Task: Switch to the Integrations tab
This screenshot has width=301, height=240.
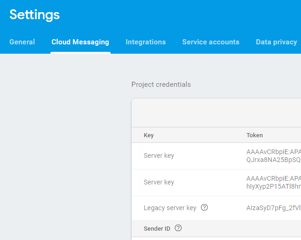Action: (146, 42)
